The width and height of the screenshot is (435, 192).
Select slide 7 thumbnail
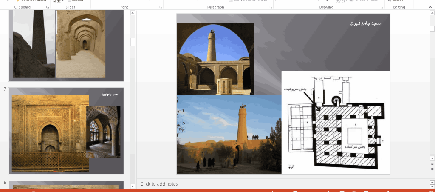[66, 131]
